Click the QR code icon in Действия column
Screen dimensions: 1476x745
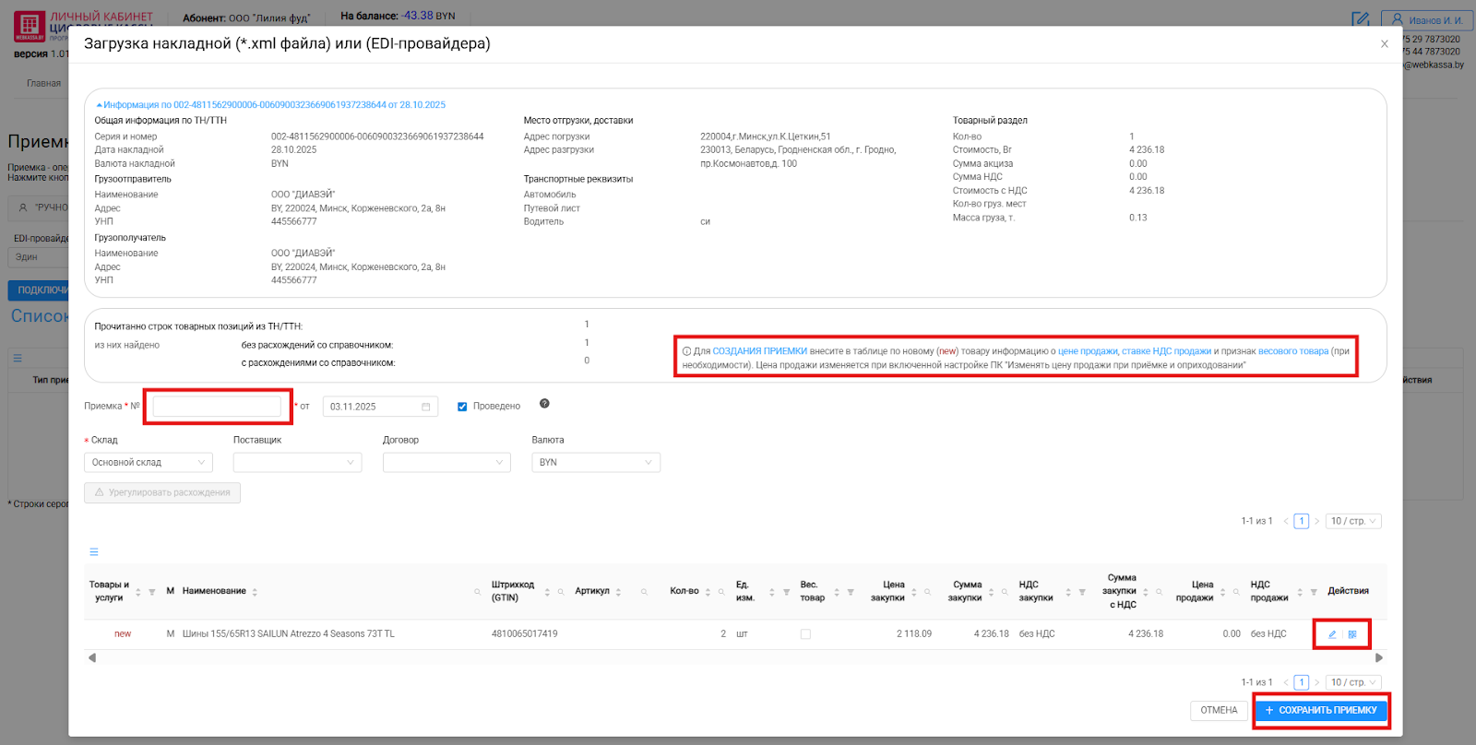tap(1352, 634)
